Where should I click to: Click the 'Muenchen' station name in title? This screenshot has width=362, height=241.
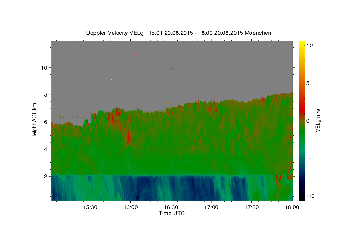(258, 33)
